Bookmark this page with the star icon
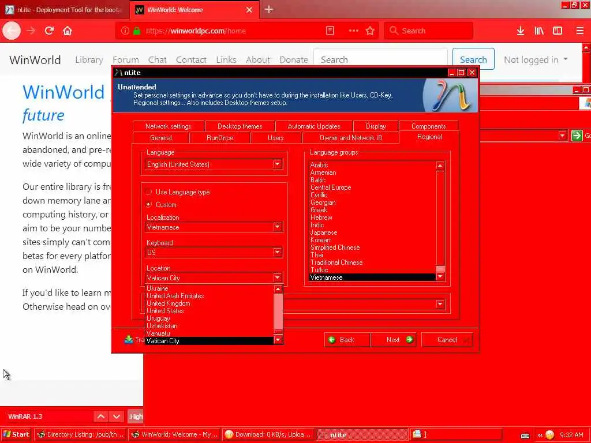Image resolution: width=591 pixels, height=443 pixels. tap(370, 31)
